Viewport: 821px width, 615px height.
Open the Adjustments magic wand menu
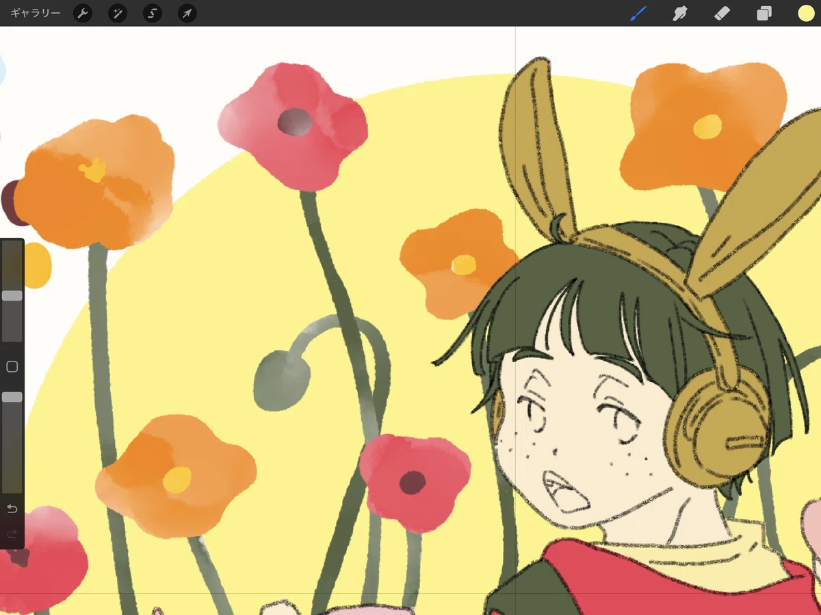118,13
